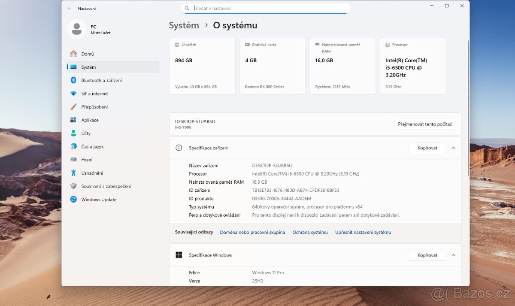Click the back arrow in Nastavení
The height and width of the screenshot is (306, 515).
coord(69,8)
